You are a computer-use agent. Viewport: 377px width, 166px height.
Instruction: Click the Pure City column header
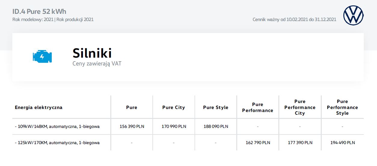click(173, 107)
